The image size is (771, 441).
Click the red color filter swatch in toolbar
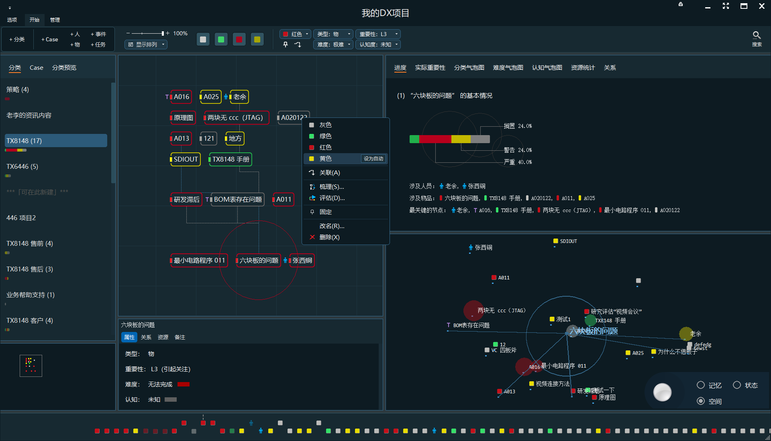239,39
